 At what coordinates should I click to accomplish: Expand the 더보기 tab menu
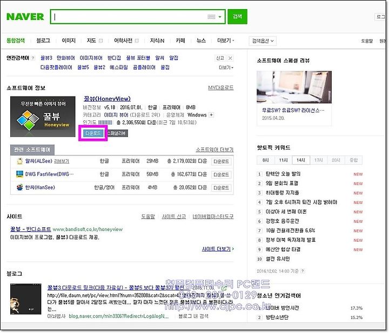point(225,40)
